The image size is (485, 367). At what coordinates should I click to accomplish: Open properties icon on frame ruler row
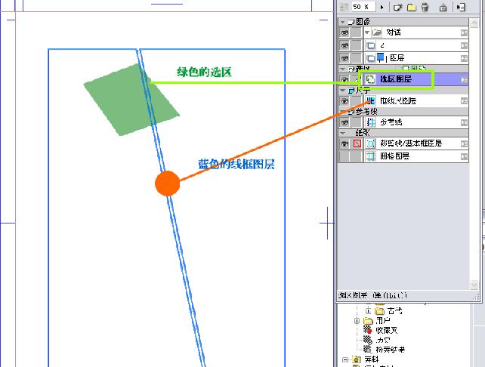(x=464, y=101)
